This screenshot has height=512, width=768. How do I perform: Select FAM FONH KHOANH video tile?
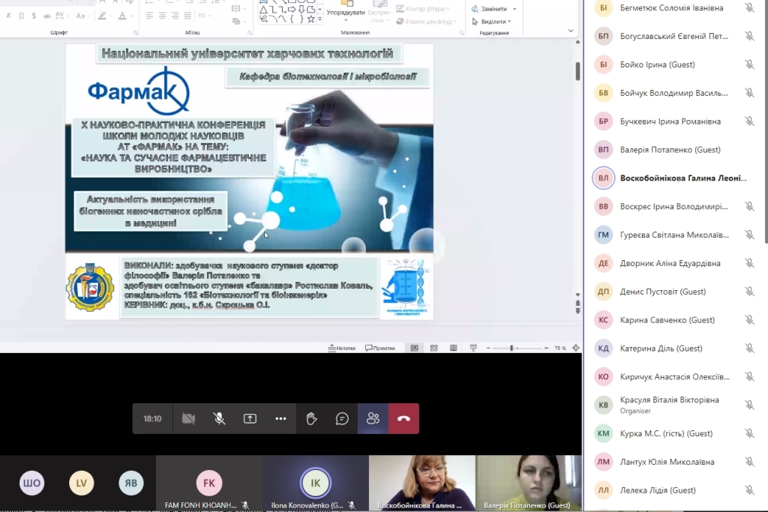[209, 483]
